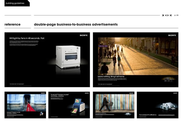
Task: Go to the previous page arrow
Action: coord(166,15)
